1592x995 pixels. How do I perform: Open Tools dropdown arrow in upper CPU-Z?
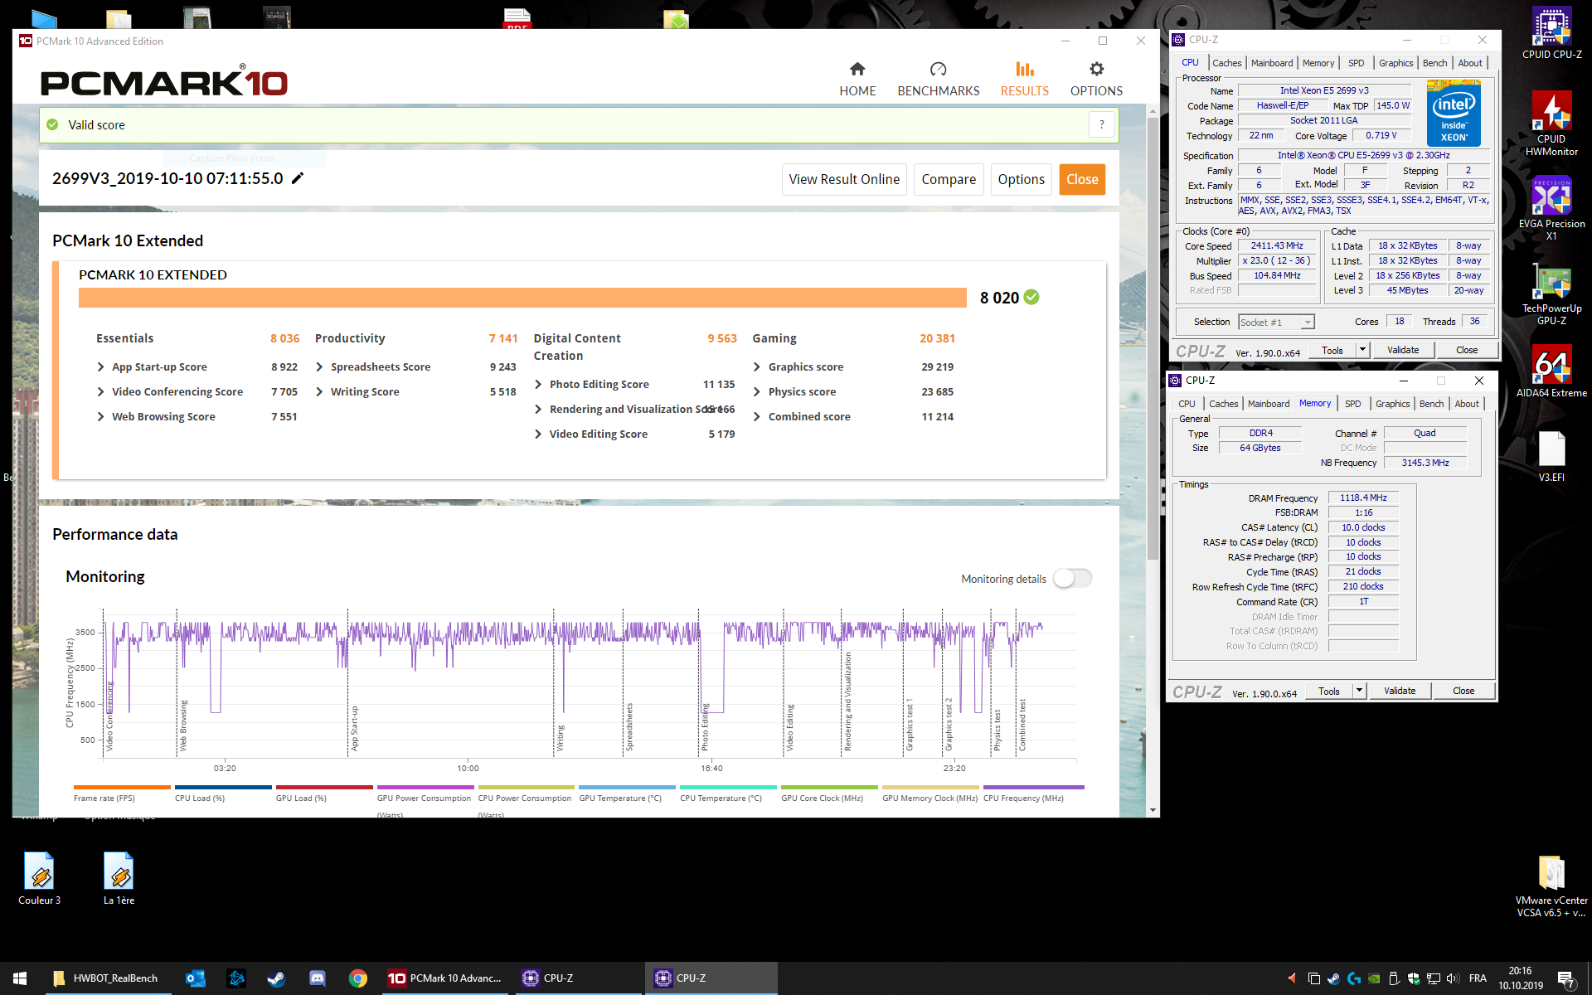1361,350
